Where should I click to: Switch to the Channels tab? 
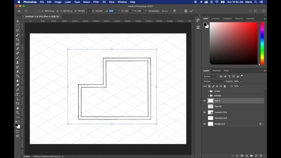tap(216, 71)
